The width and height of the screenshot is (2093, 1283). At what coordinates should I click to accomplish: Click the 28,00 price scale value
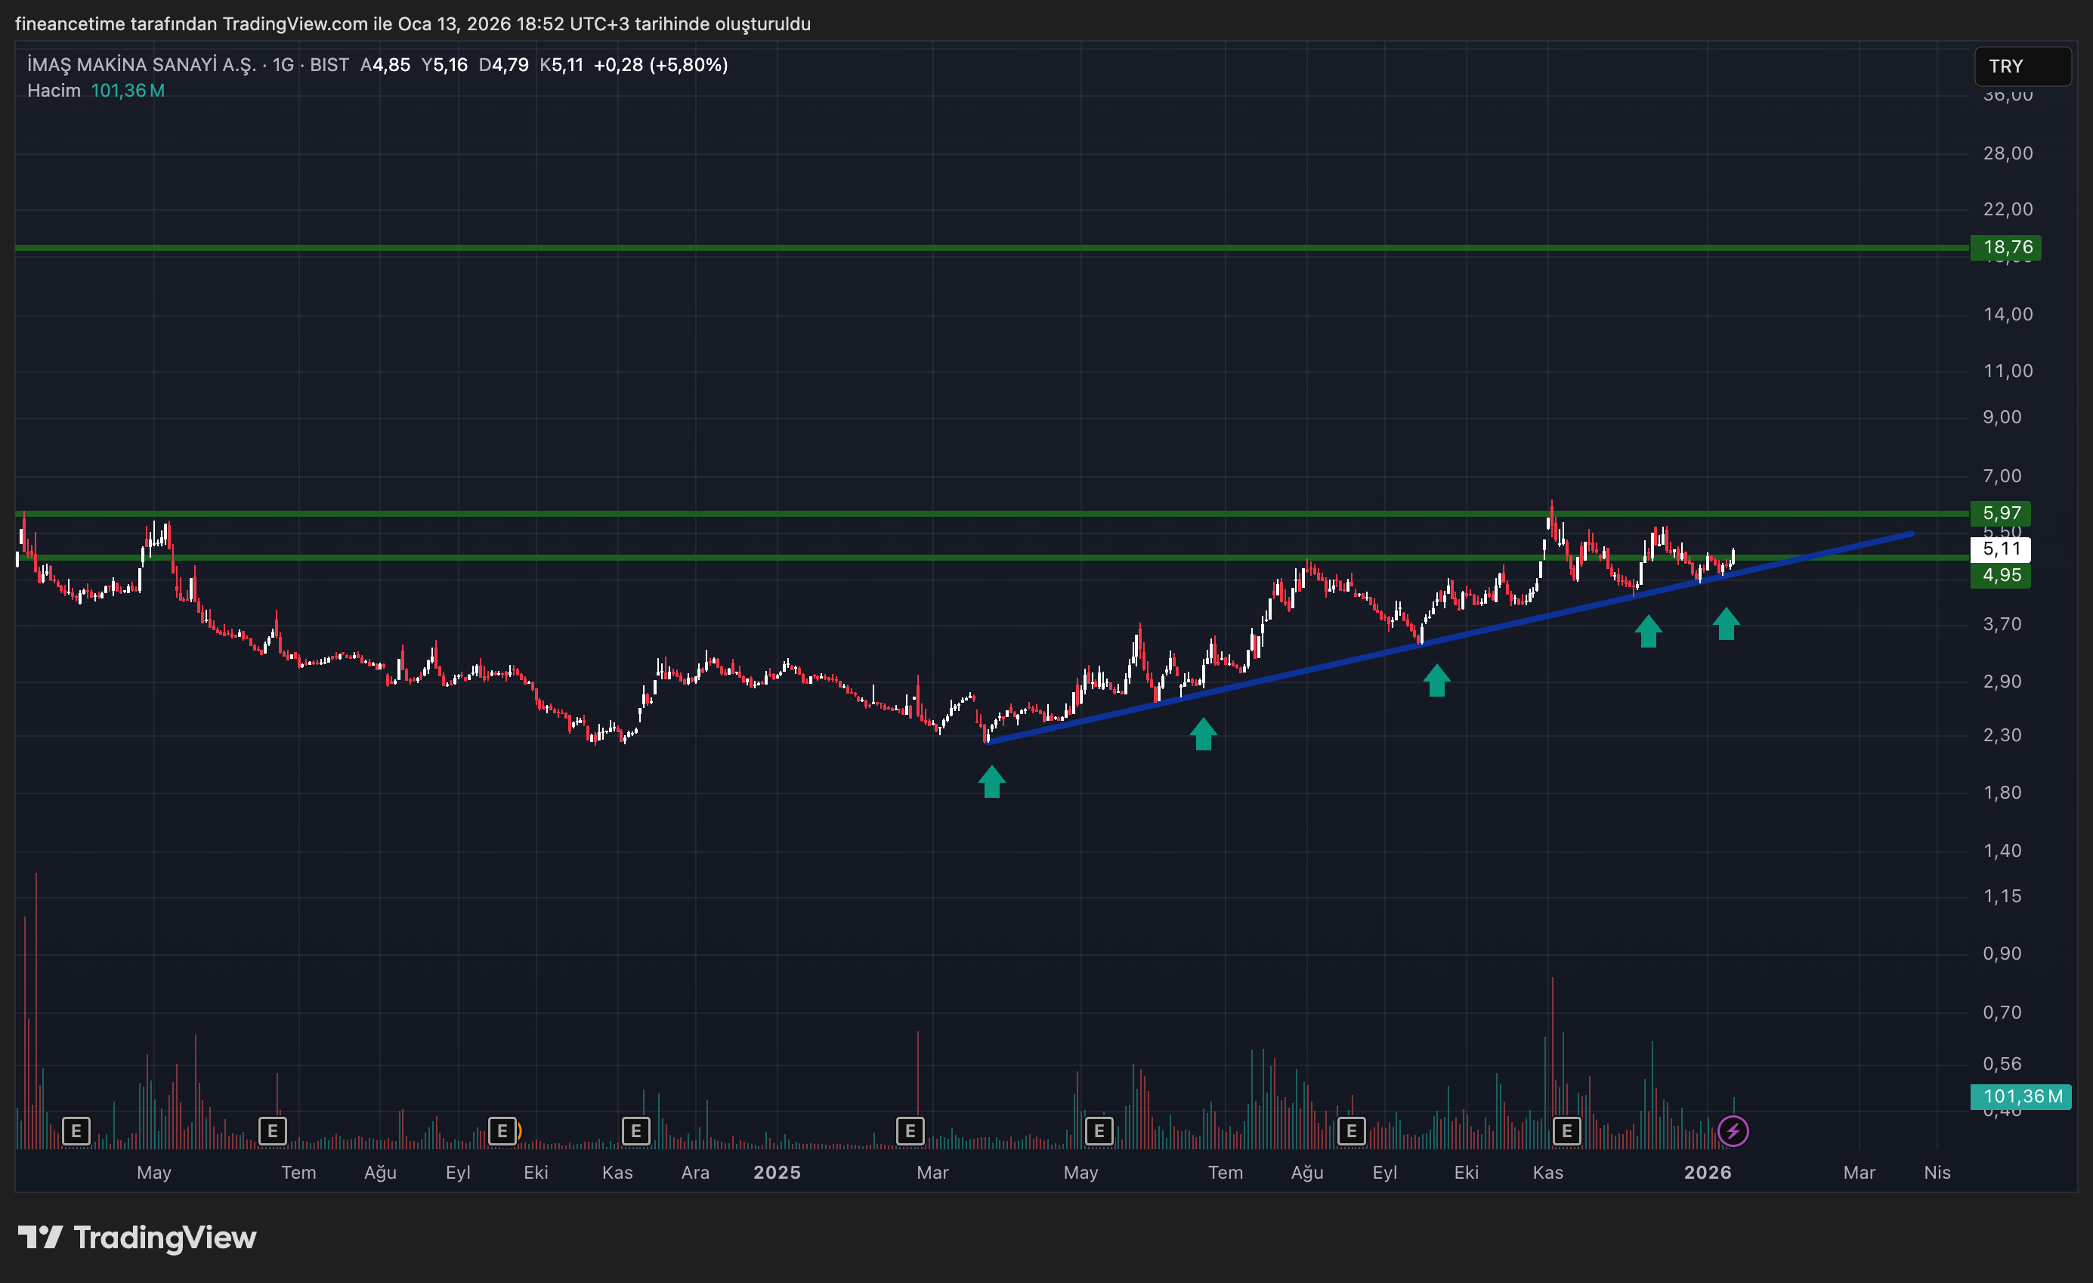click(x=2007, y=153)
